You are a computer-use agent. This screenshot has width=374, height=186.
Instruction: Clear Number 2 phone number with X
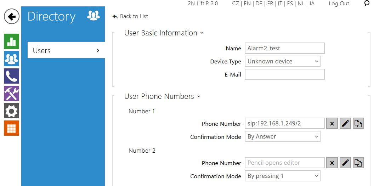click(332, 163)
